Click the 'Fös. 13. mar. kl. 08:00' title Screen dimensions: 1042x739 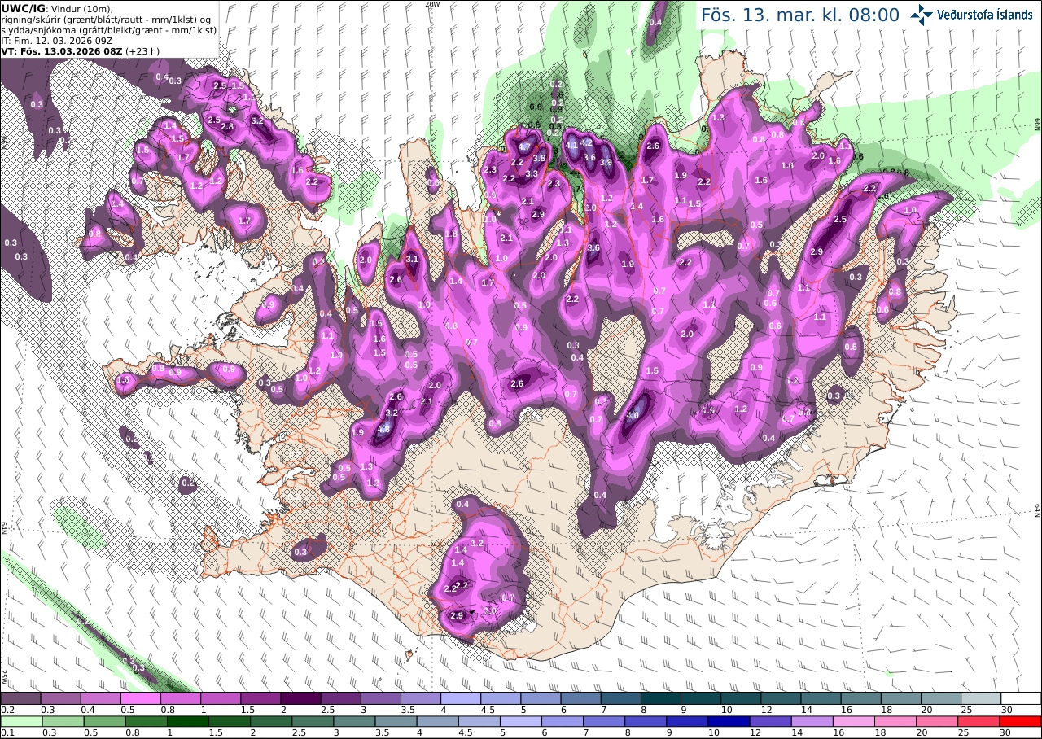coord(800,15)
